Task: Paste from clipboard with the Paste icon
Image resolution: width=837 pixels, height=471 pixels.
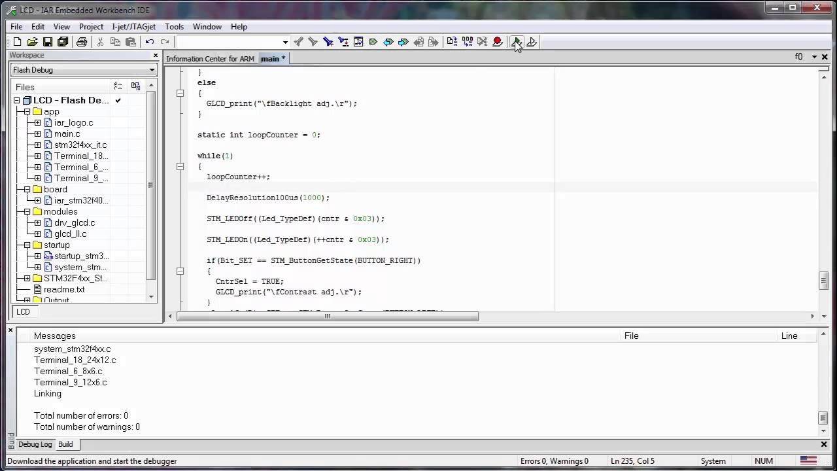Action: click(x=131, y=42)
